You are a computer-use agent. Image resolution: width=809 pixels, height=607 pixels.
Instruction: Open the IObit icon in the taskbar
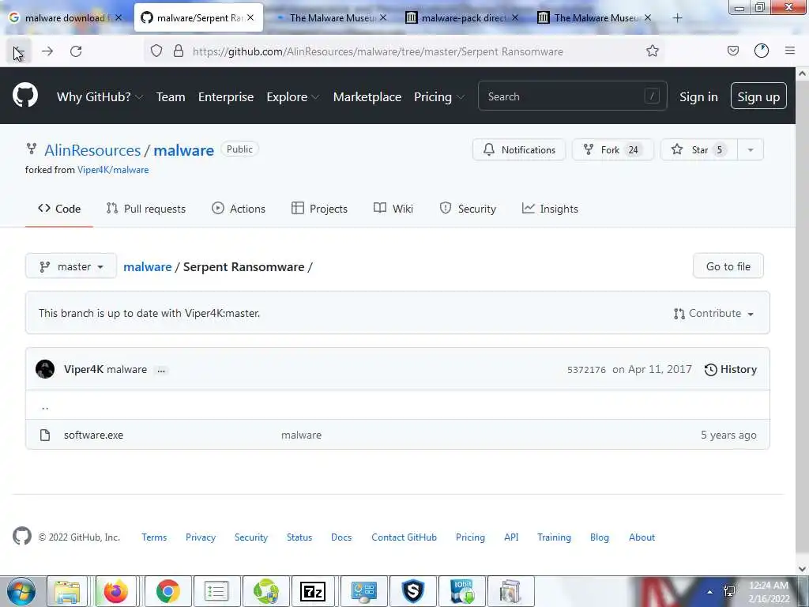(x=462, y=591)
